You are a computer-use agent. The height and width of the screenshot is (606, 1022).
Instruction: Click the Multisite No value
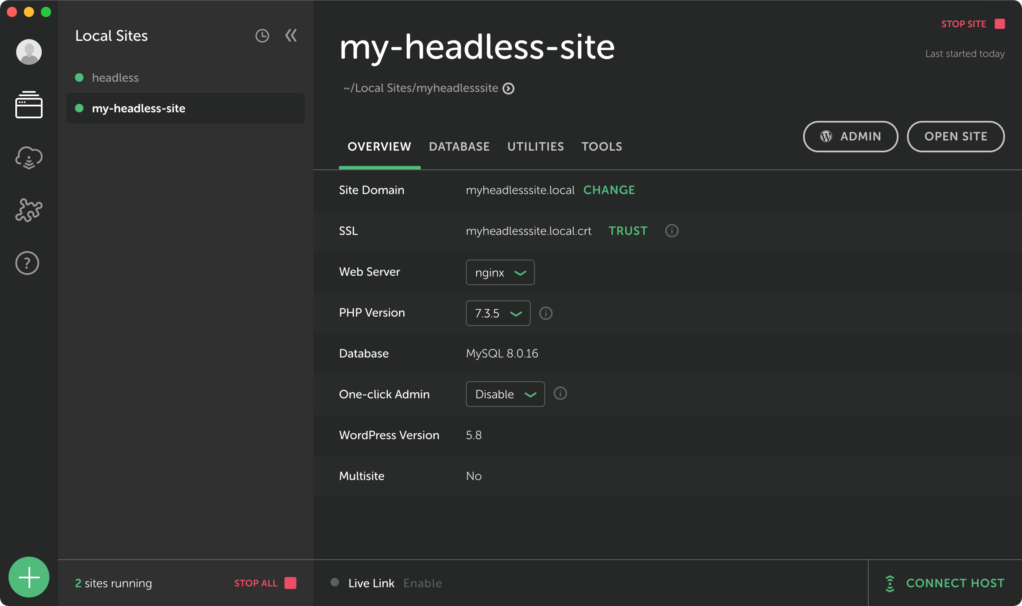474,476
